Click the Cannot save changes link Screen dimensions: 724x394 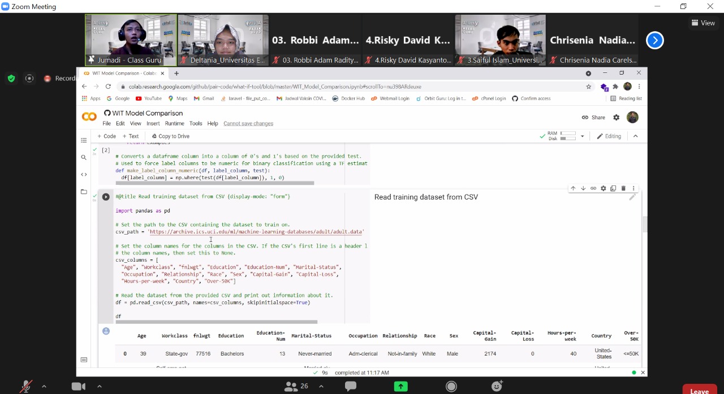tap(248, 123)
